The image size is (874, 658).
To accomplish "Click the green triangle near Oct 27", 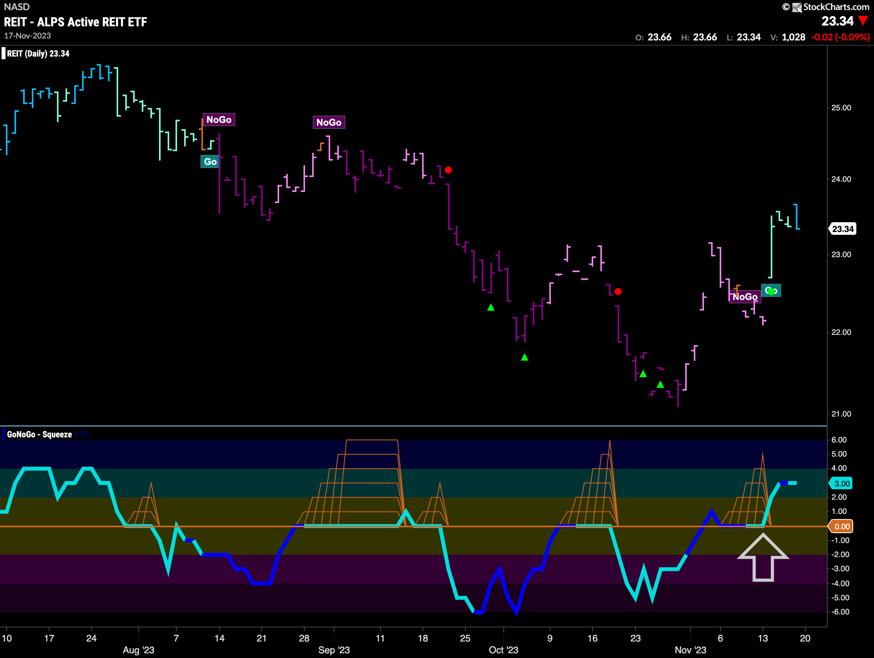I will click(660, 384).
